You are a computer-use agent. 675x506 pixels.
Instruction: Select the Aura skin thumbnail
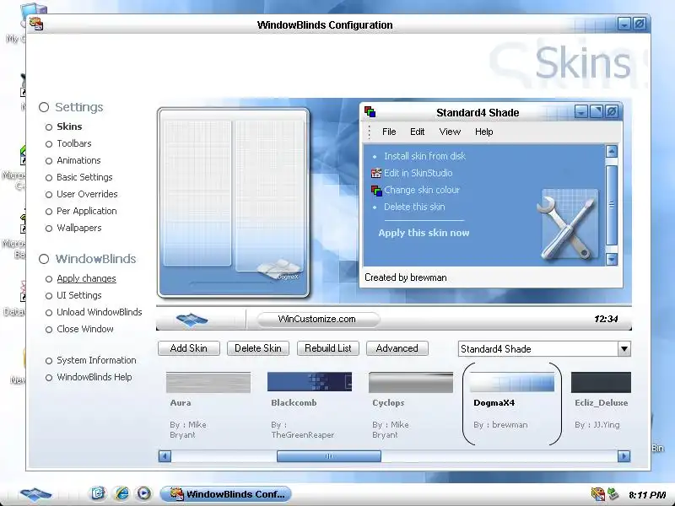coord(208,383)
